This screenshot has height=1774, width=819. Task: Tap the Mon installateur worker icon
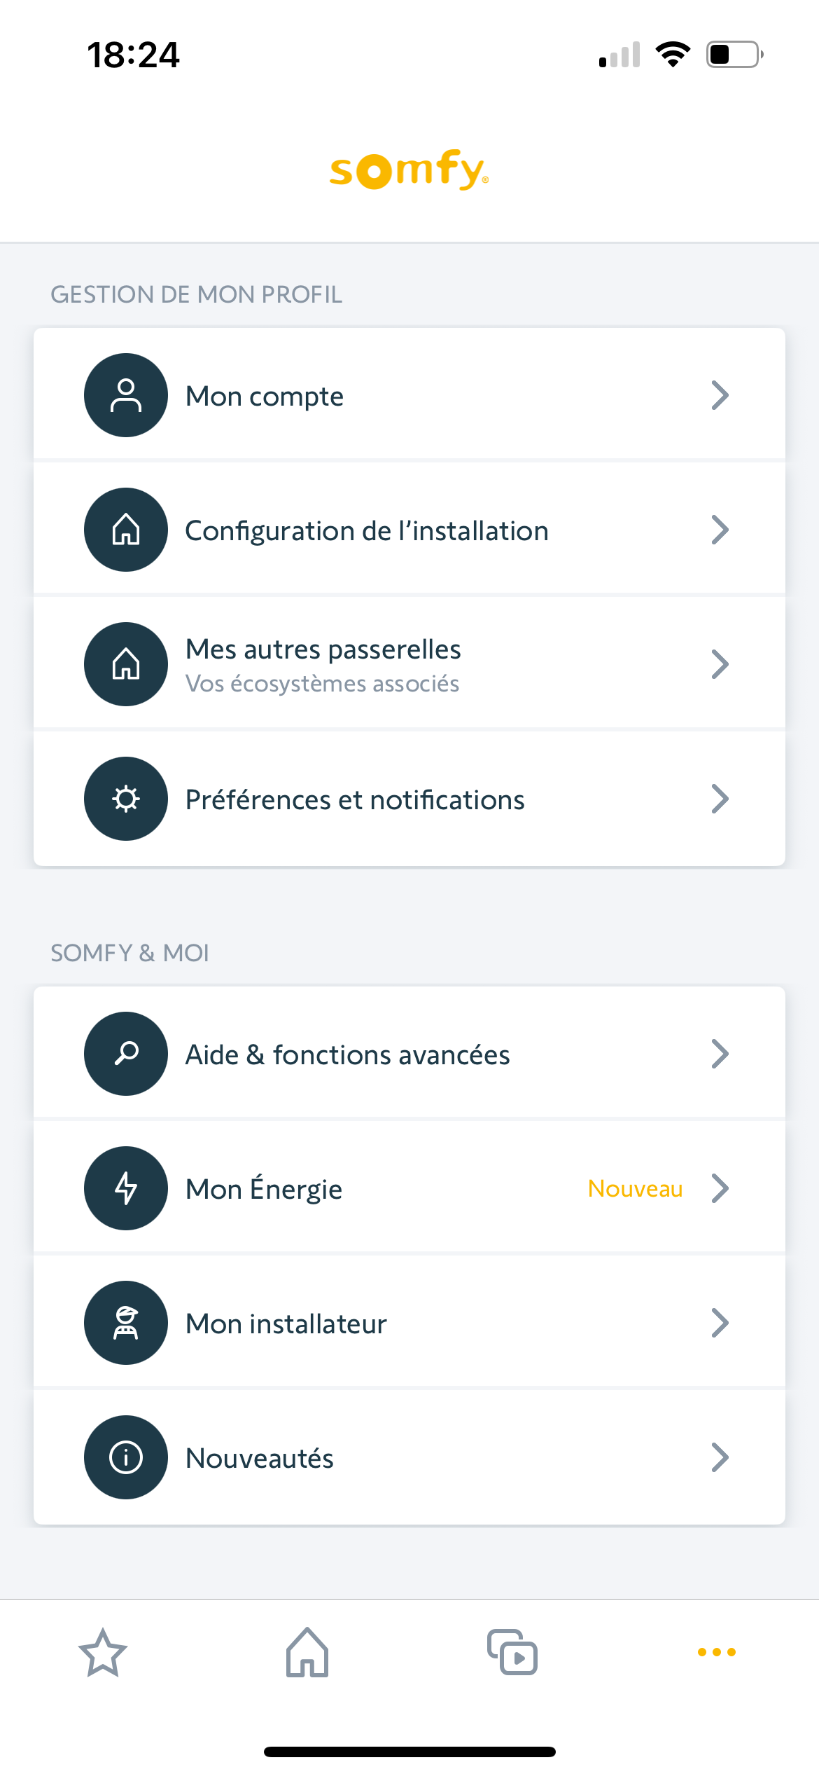[126, 1323]
